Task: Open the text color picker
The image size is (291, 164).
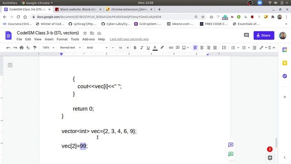Action: coord(155,48)
